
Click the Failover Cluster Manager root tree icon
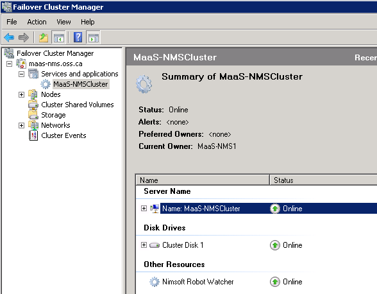(x=9, y=53)
